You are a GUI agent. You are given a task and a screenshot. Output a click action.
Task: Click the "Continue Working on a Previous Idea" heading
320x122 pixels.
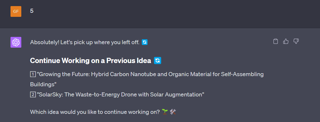91,61
